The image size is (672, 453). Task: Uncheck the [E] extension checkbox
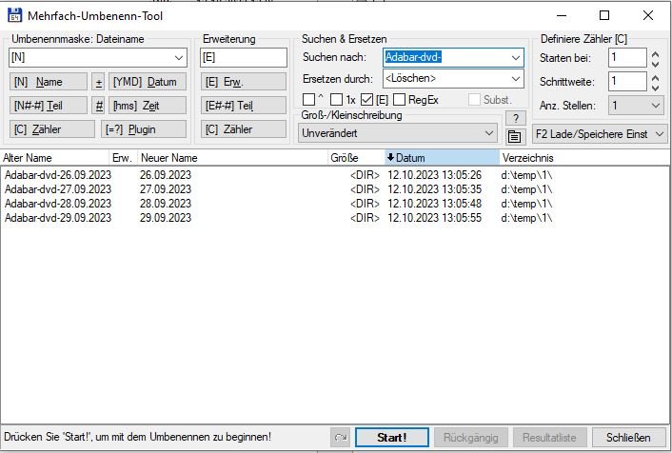[366, 100]
